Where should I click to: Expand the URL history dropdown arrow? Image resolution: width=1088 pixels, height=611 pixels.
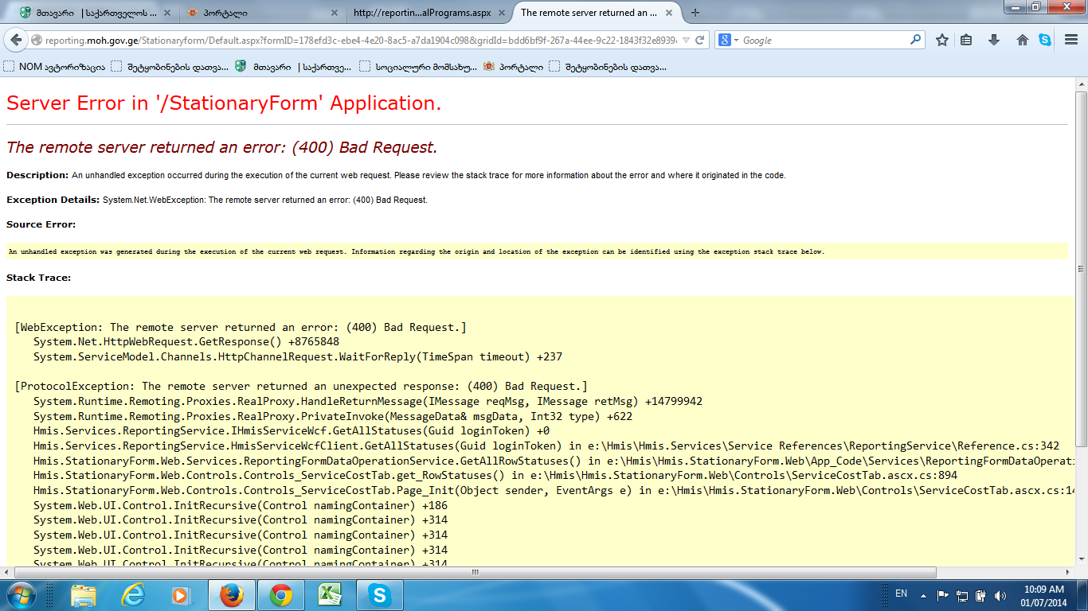click(x=685, y=41)
